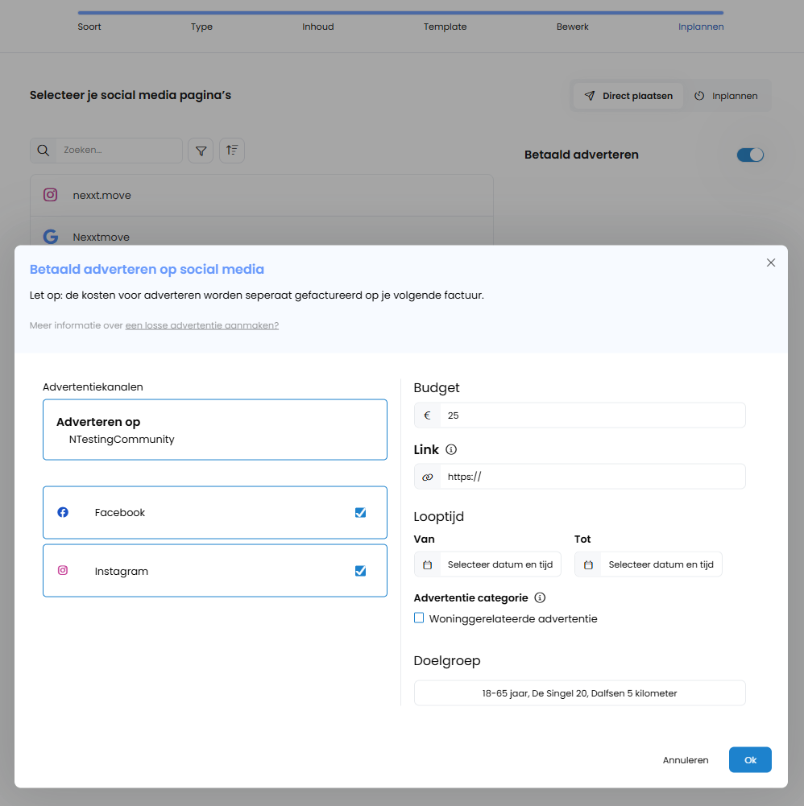This screenshot has width=804, height=806.
Task: Click the Instagram icon for nexxt.move
Action: click(51, 195)
